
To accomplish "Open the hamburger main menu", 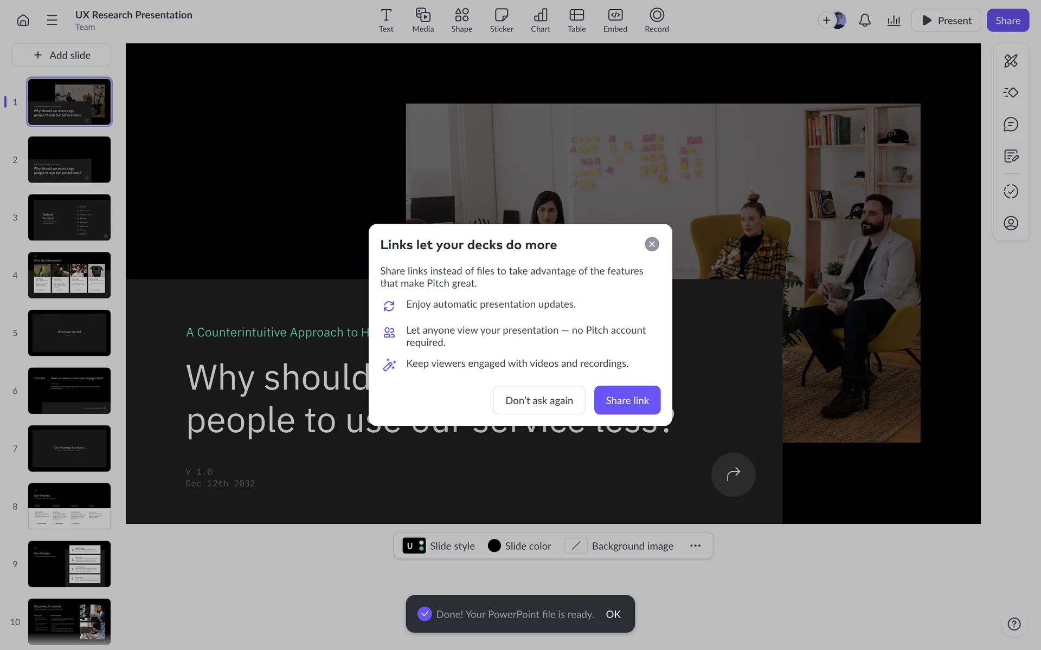I will coord(52,21).
